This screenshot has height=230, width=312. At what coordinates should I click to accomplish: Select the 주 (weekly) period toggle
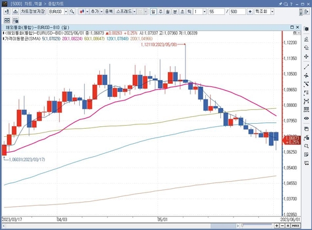pyautogui.click(x=160, y=12)
